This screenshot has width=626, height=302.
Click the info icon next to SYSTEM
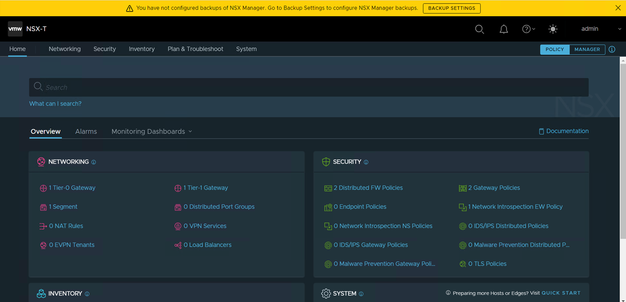(361, 294)
